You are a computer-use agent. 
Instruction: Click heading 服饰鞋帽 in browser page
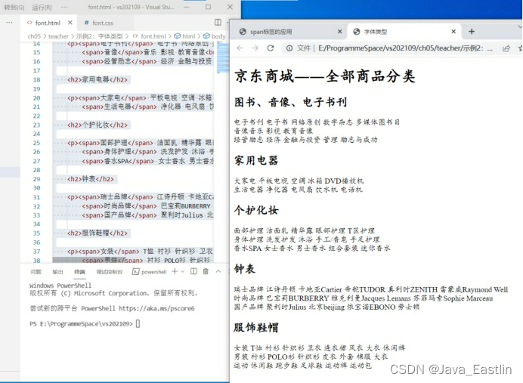coord(256,327)
